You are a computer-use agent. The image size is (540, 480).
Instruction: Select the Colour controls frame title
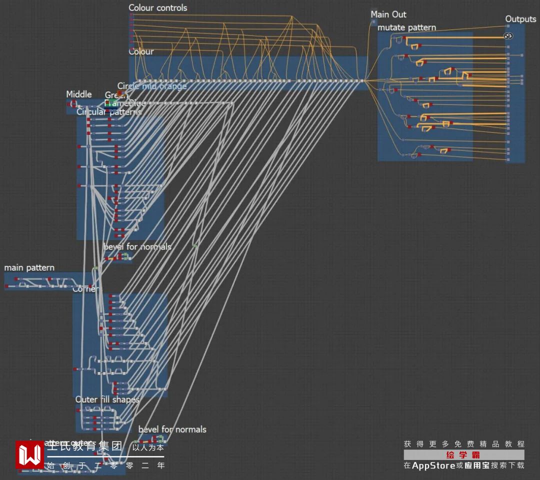click(x=157, y=8)
